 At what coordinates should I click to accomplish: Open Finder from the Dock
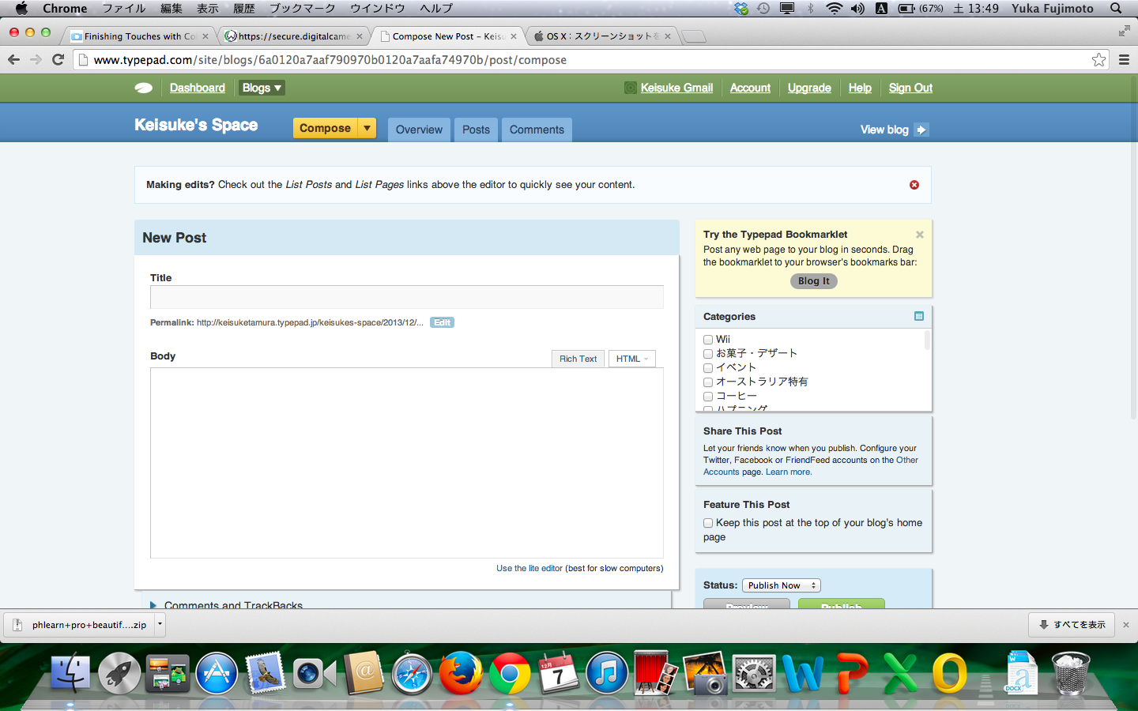click(70, 673)
